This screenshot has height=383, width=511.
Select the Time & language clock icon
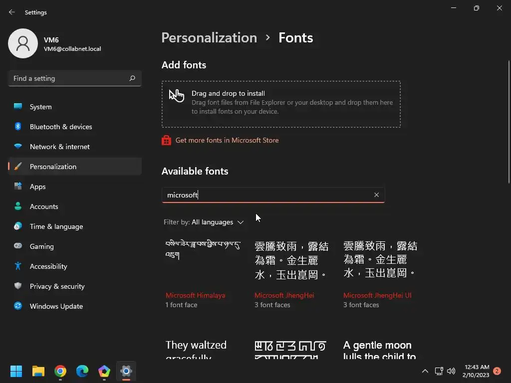pyautogui.click(x=18, y=226)
